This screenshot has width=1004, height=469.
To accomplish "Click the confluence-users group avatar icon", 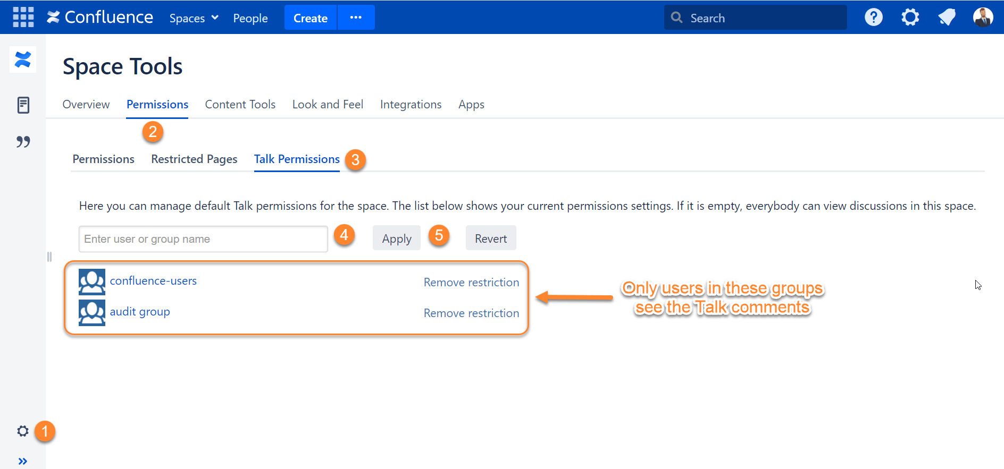I will pyautogui.click(x=92, y=282).
